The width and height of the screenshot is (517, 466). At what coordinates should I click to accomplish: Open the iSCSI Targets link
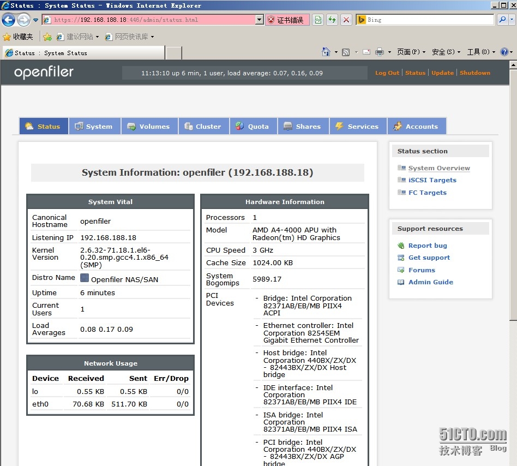pos(432,180)
